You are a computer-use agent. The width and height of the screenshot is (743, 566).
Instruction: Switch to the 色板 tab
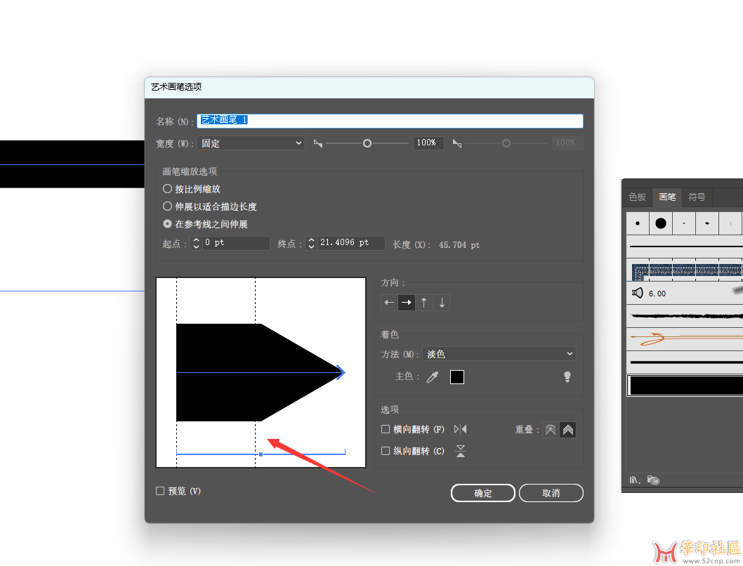(x=637, y=197)
